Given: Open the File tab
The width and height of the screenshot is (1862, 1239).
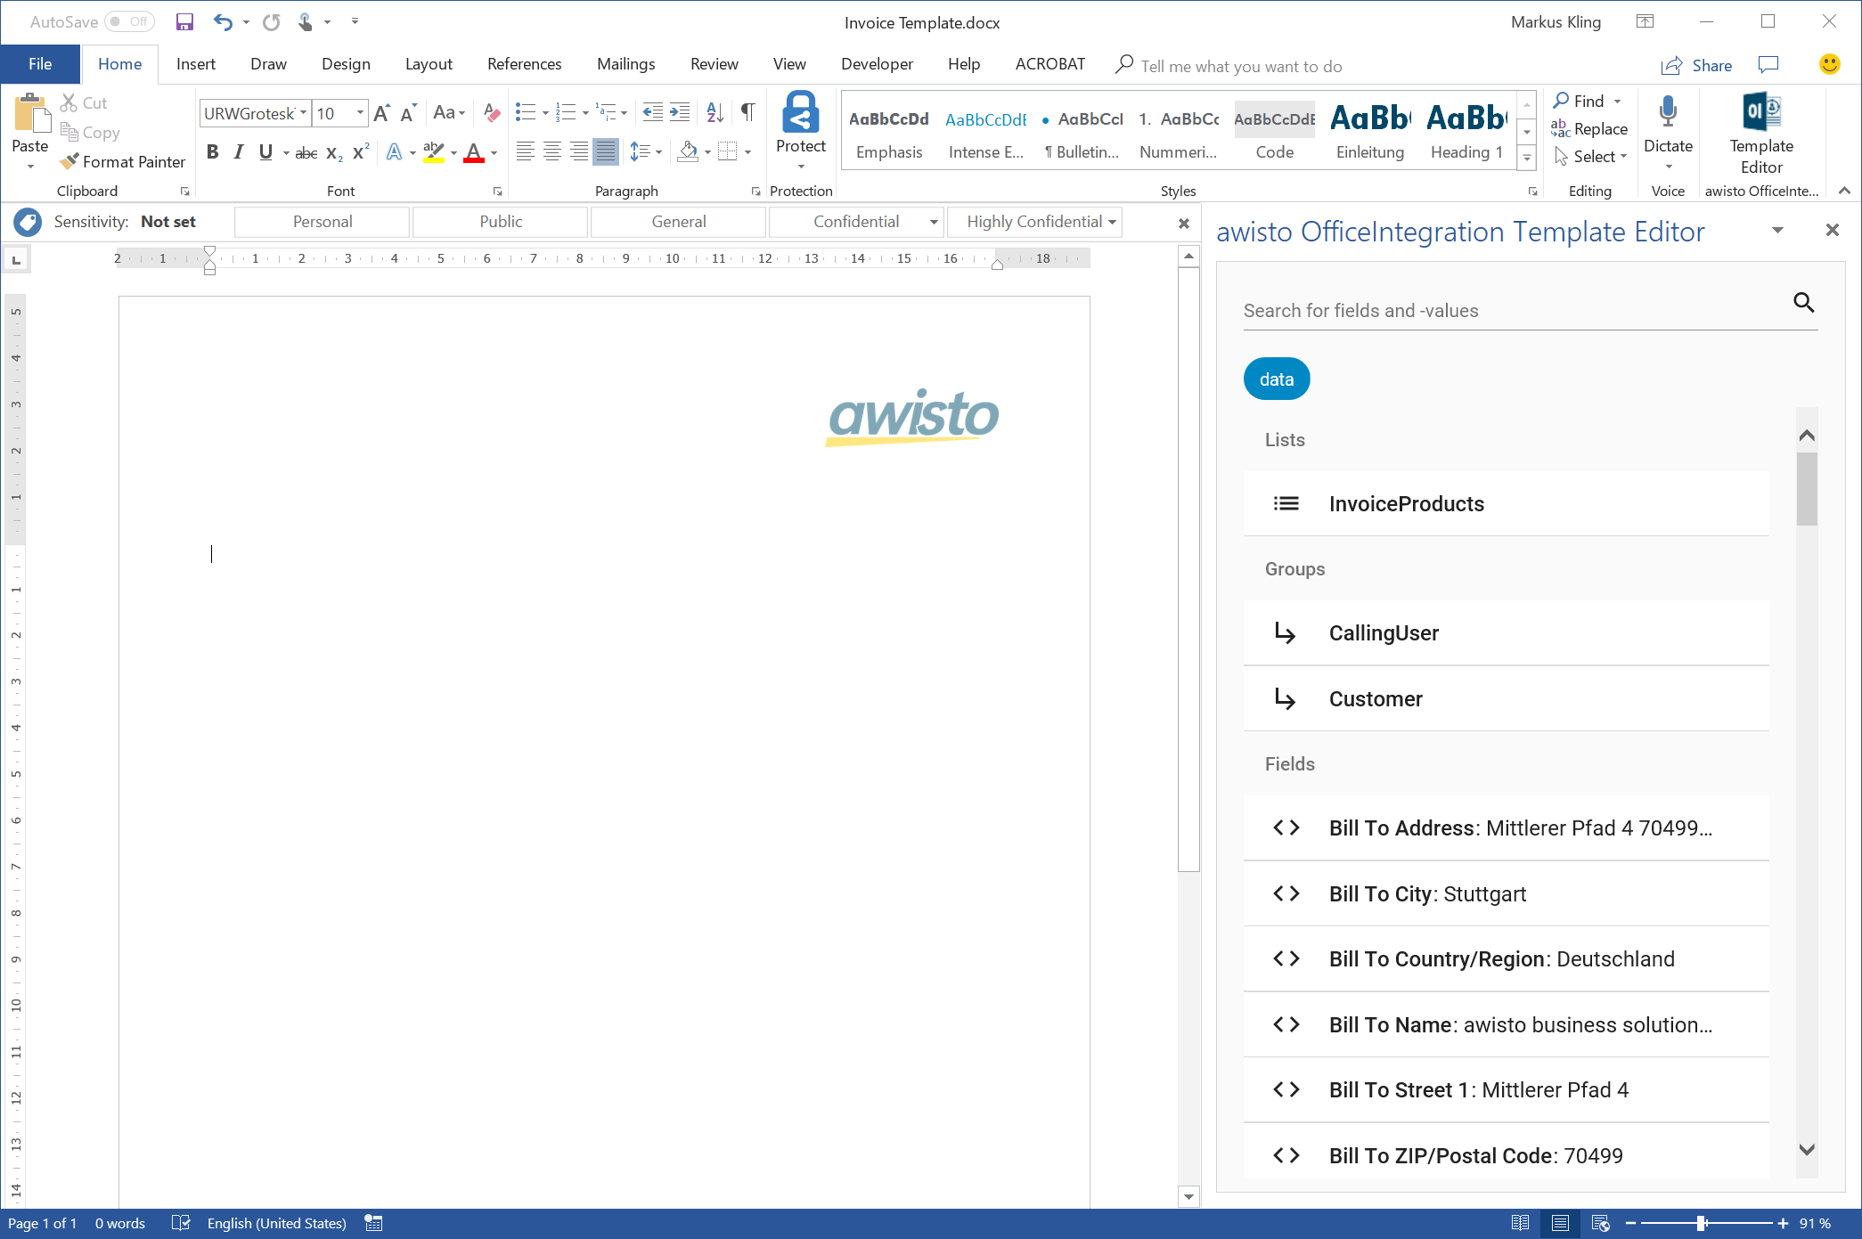Looking at the screenshot, I should 40,64.
